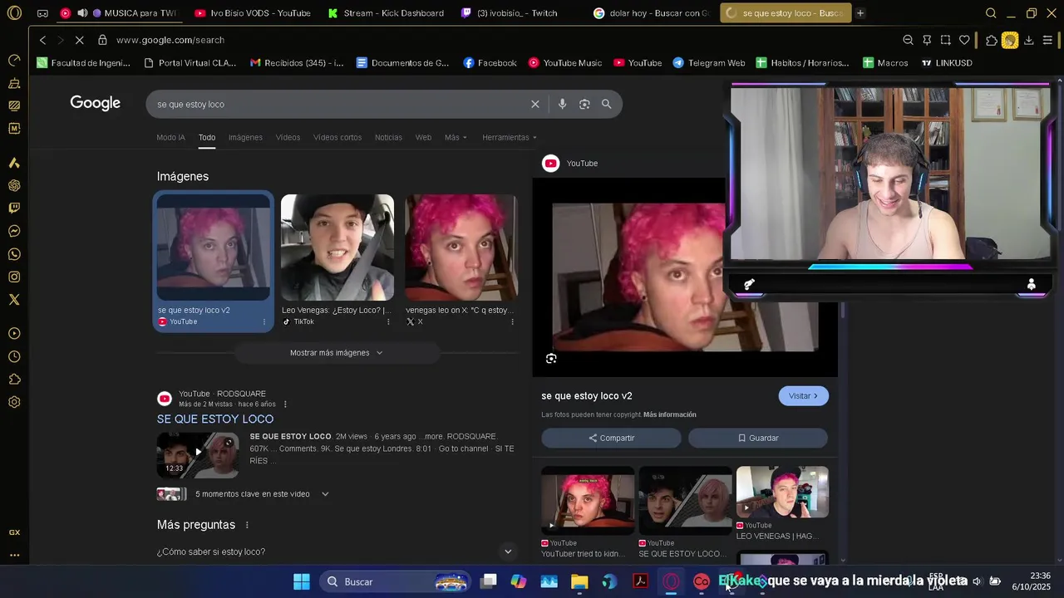Switch to Imágenes results tab
Image resolution: width=1064 pixels, height=598 pixels.
click(x=245, y=137)
